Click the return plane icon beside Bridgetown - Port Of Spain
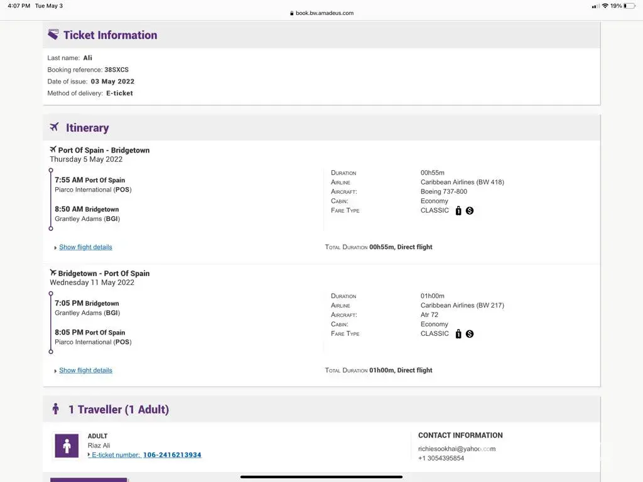The width and height of the screenshot is (643, 482). 53,273
